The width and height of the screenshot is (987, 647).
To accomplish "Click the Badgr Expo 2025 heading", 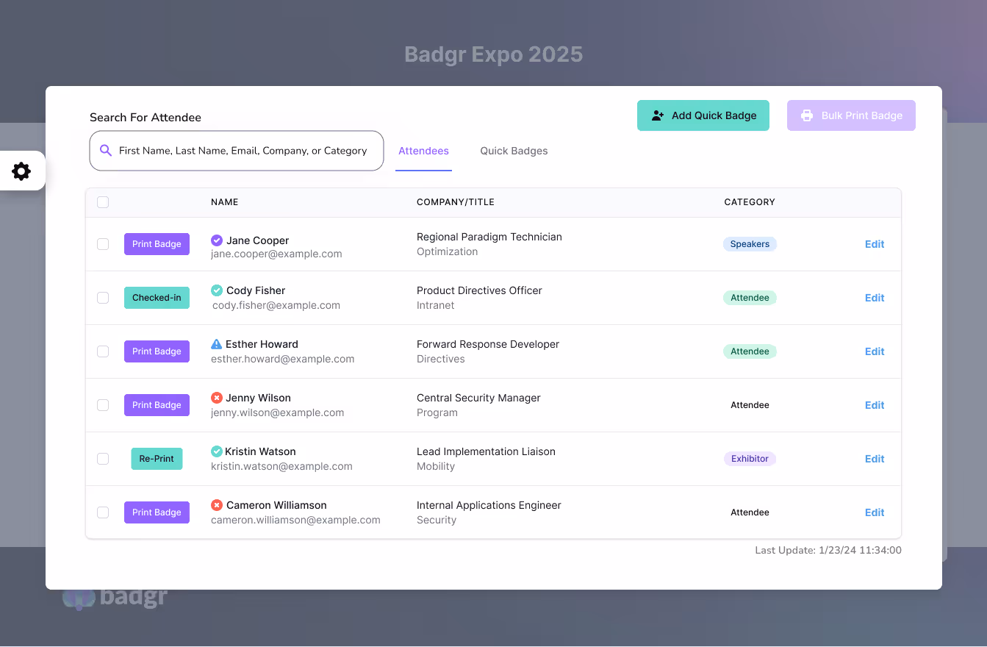I will (x=494, y=54).
